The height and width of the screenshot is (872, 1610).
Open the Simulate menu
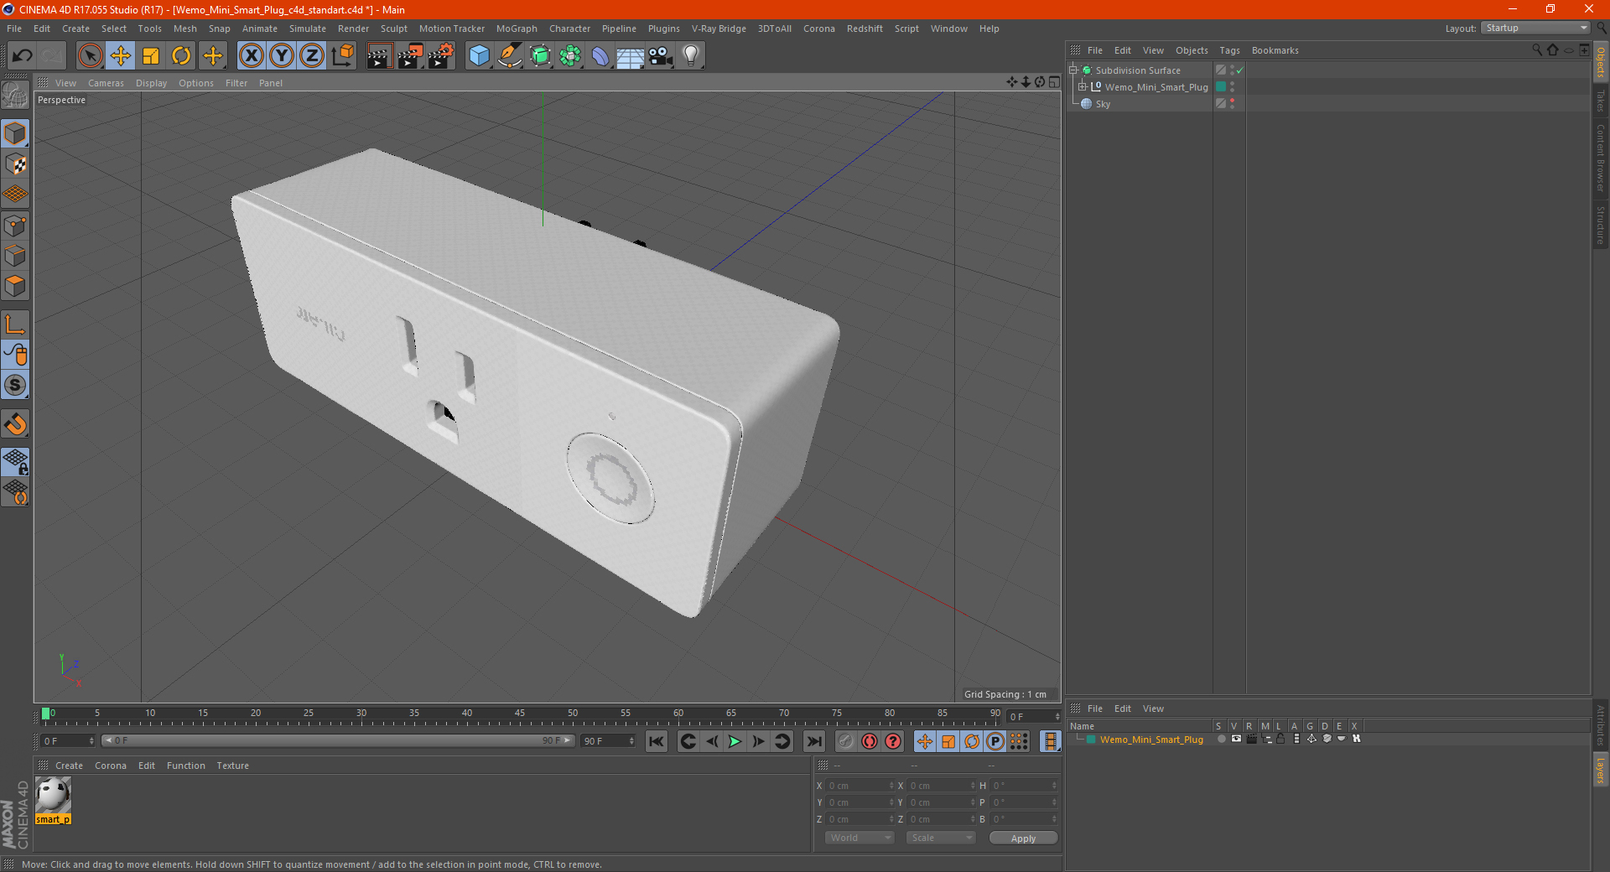click(x=308, y=29)
